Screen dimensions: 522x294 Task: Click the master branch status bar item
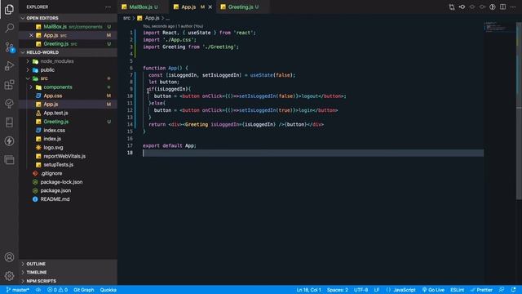[18, 290]
